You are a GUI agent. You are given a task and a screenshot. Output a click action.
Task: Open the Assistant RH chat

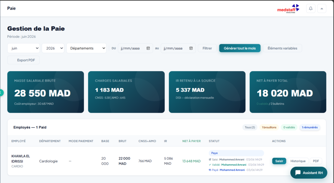[309, 173]
